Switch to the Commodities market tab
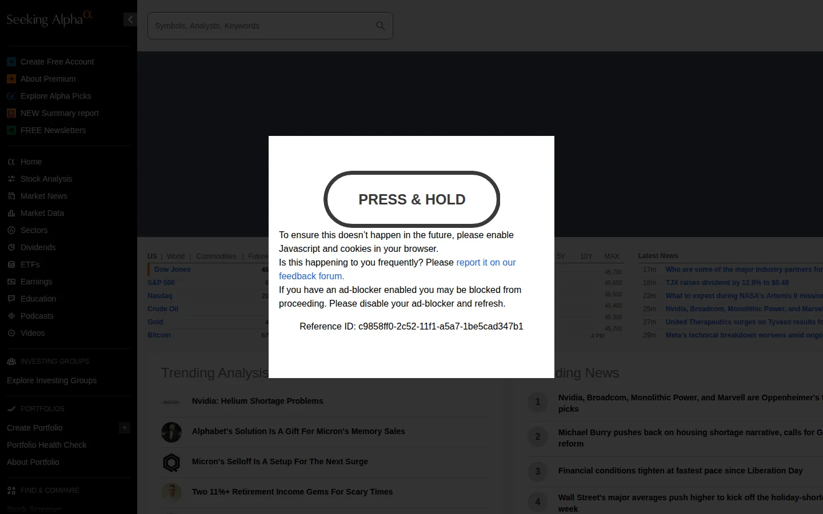The width and height of the screenshot is (823, 514). (x=216, y=256)
